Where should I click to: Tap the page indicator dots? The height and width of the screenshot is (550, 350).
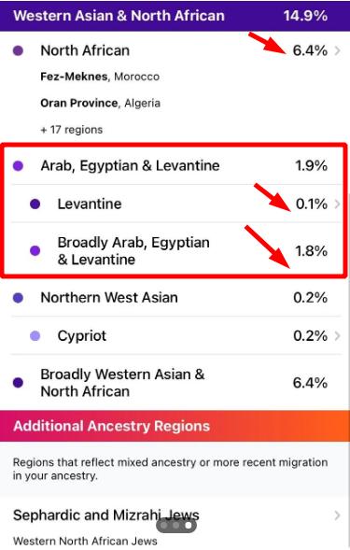pos(176,525)
